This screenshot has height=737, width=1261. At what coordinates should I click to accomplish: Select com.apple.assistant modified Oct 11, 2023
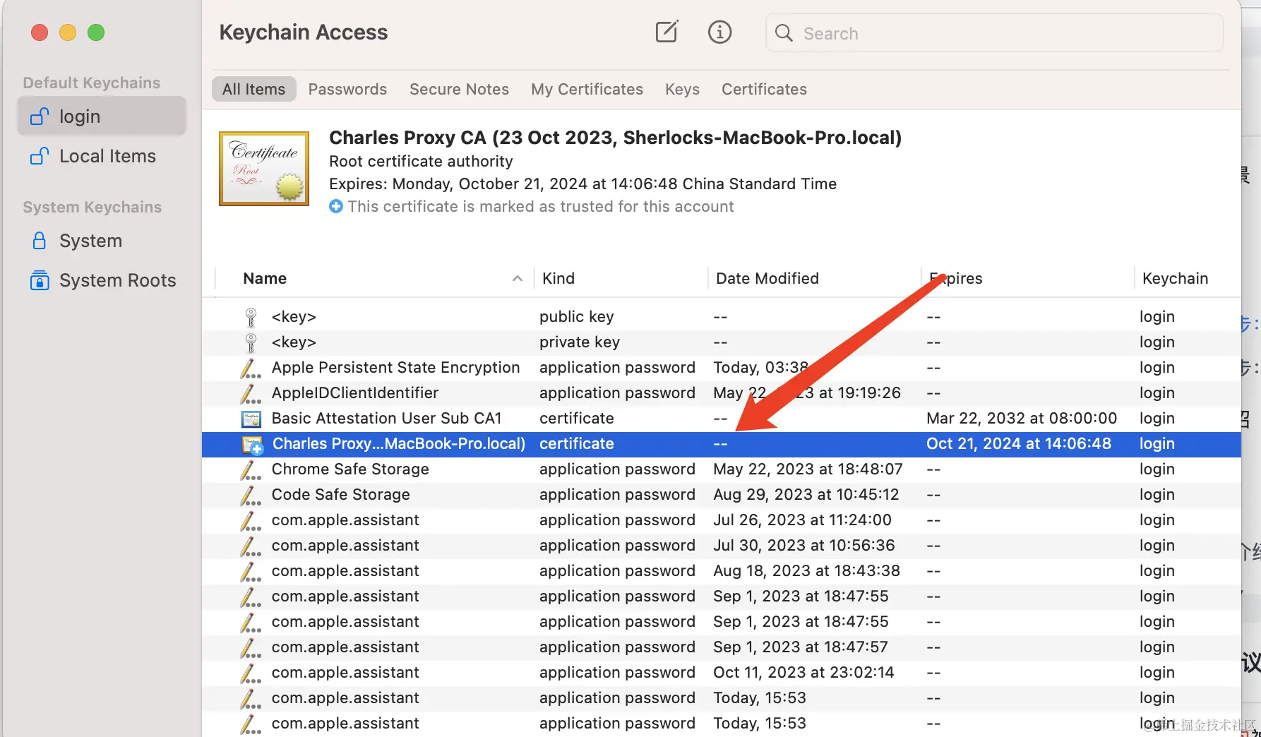722,672
